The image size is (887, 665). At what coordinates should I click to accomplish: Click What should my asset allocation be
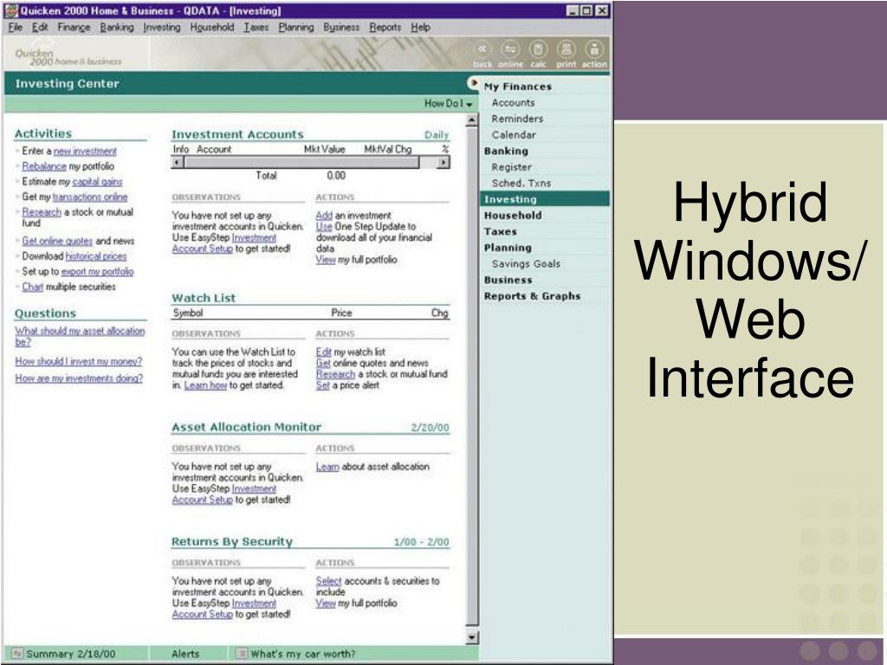[x=80, y=336]
